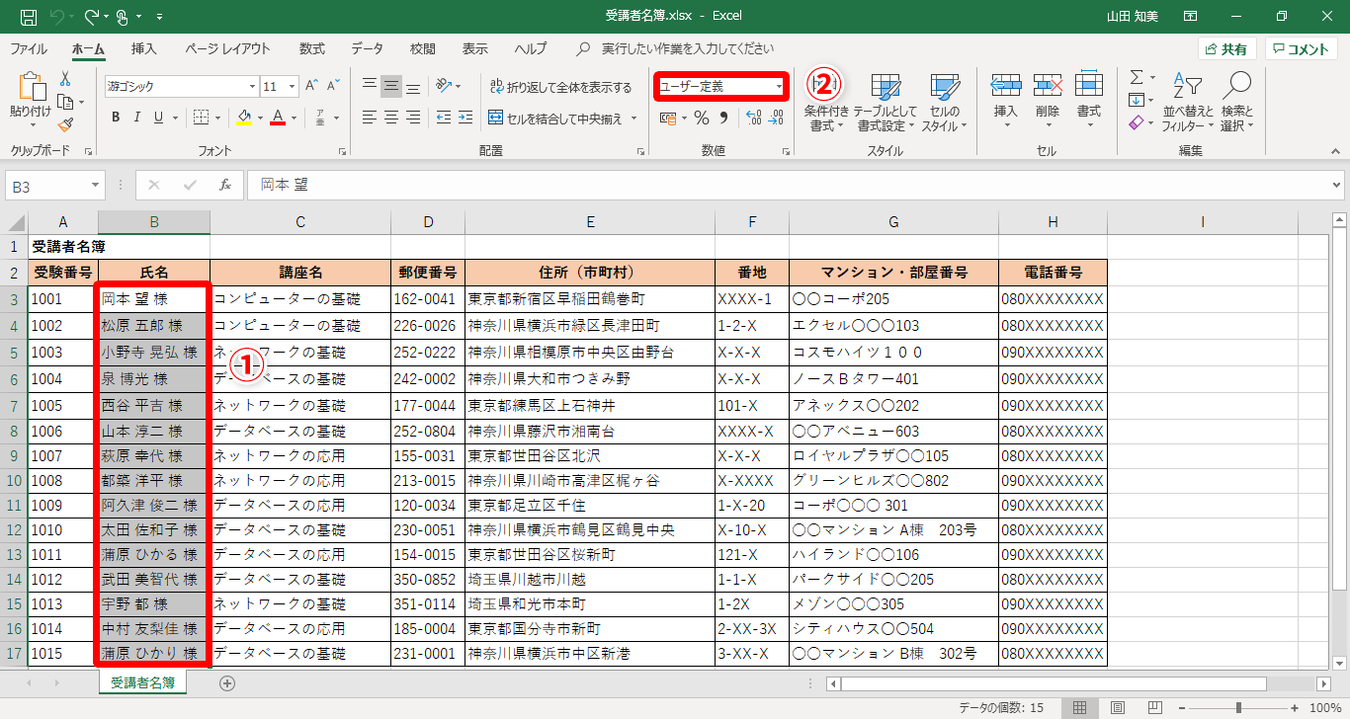Decrease the indent of the cells

click(x=442, y=118)
